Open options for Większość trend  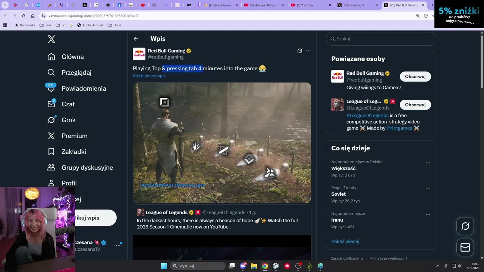(x=428, y=163)
